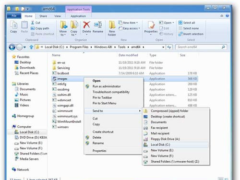Screen dimensions: 240x180
Task: Select Network in the navigation pane
Action: click(21, 169)
